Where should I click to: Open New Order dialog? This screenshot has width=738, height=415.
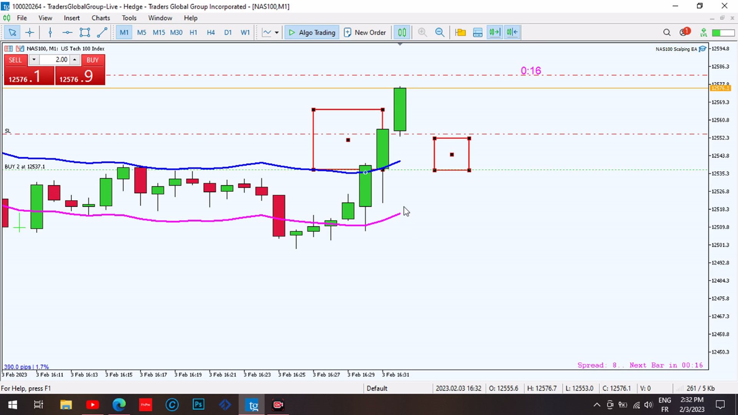tap(365, 32)
